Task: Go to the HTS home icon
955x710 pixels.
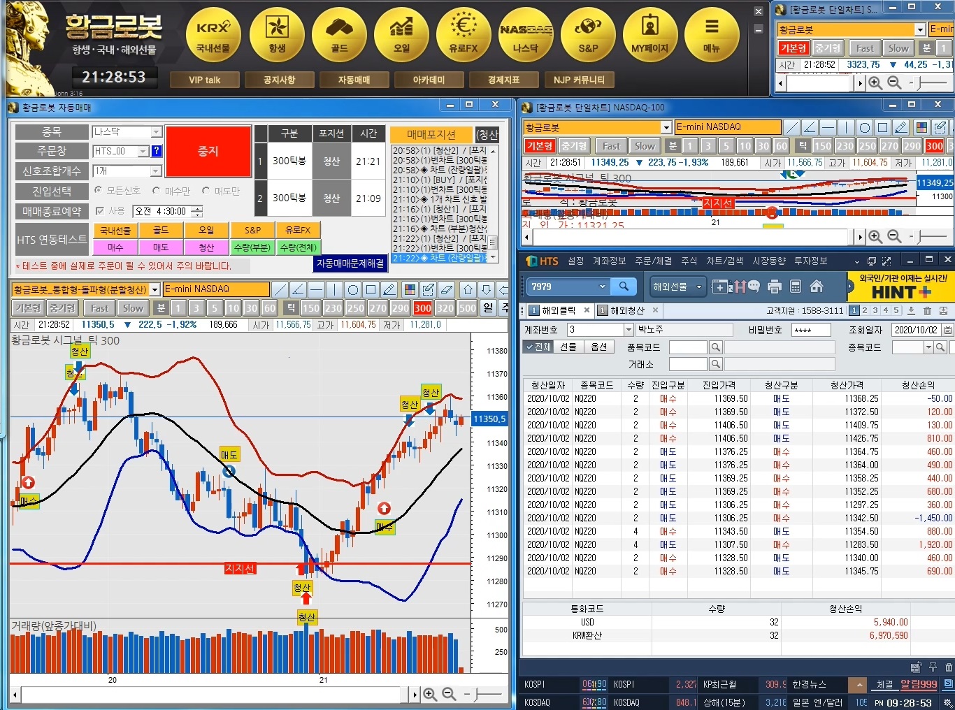Action: [816, 287]
